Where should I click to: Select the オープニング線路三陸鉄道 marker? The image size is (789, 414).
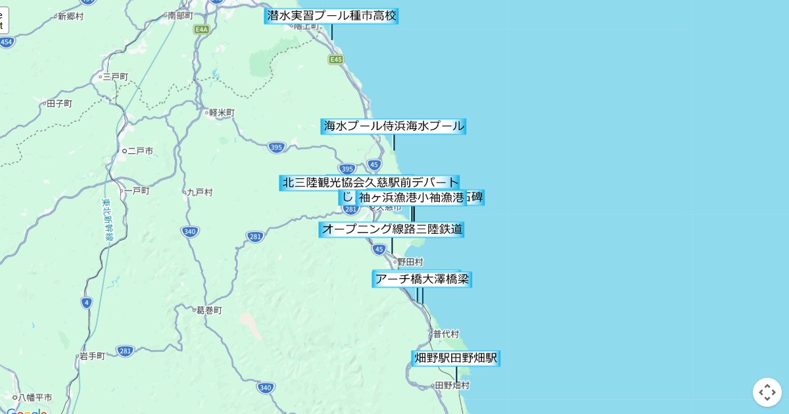(392, 229)
